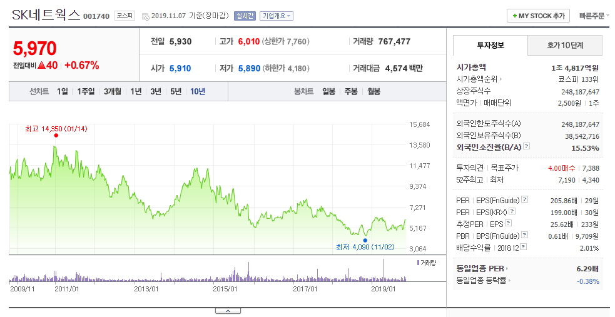Open the 52주최고 link
This screenshot has height=317, width=615.
pos(469,180)
